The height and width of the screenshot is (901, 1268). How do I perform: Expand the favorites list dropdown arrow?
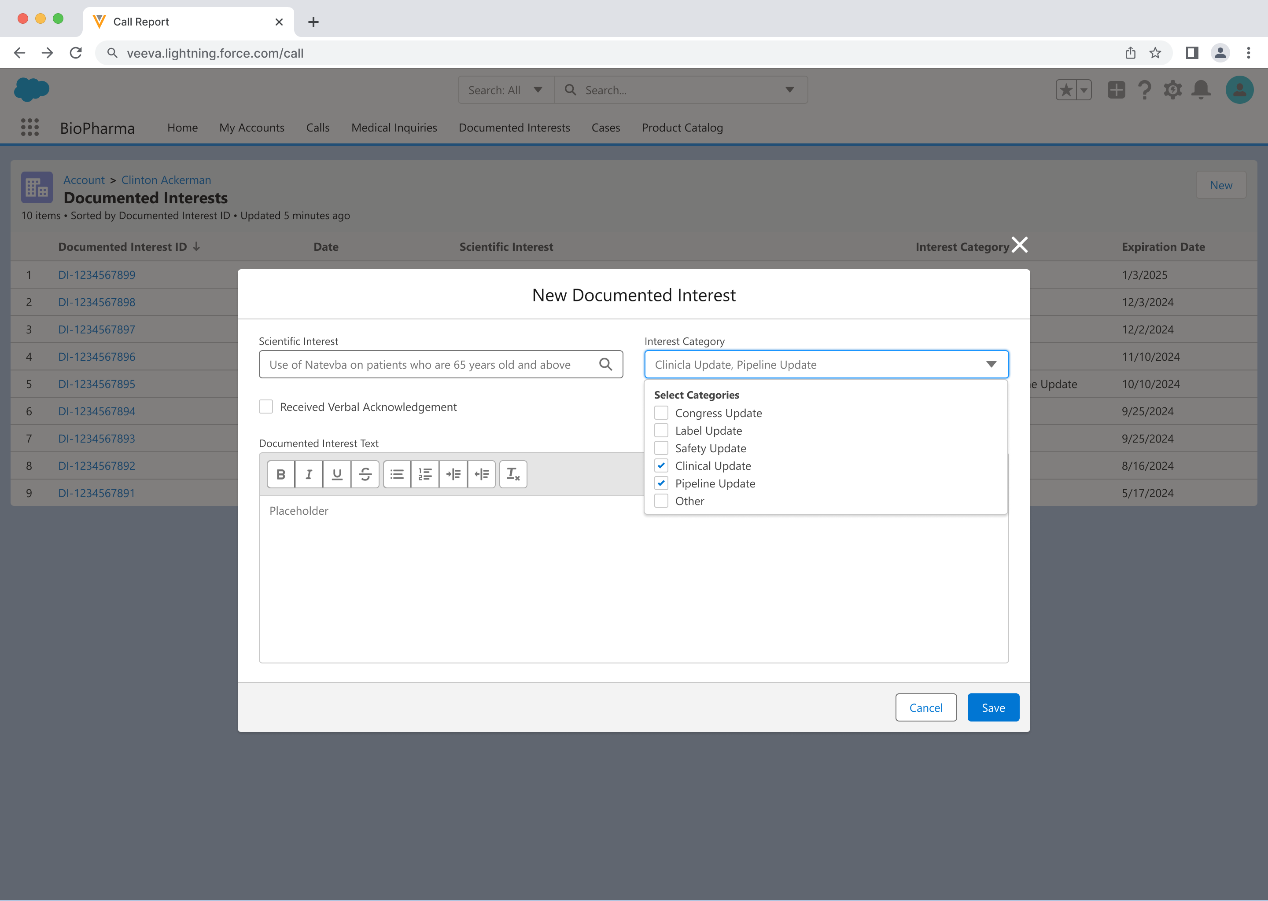[1084, 90]
